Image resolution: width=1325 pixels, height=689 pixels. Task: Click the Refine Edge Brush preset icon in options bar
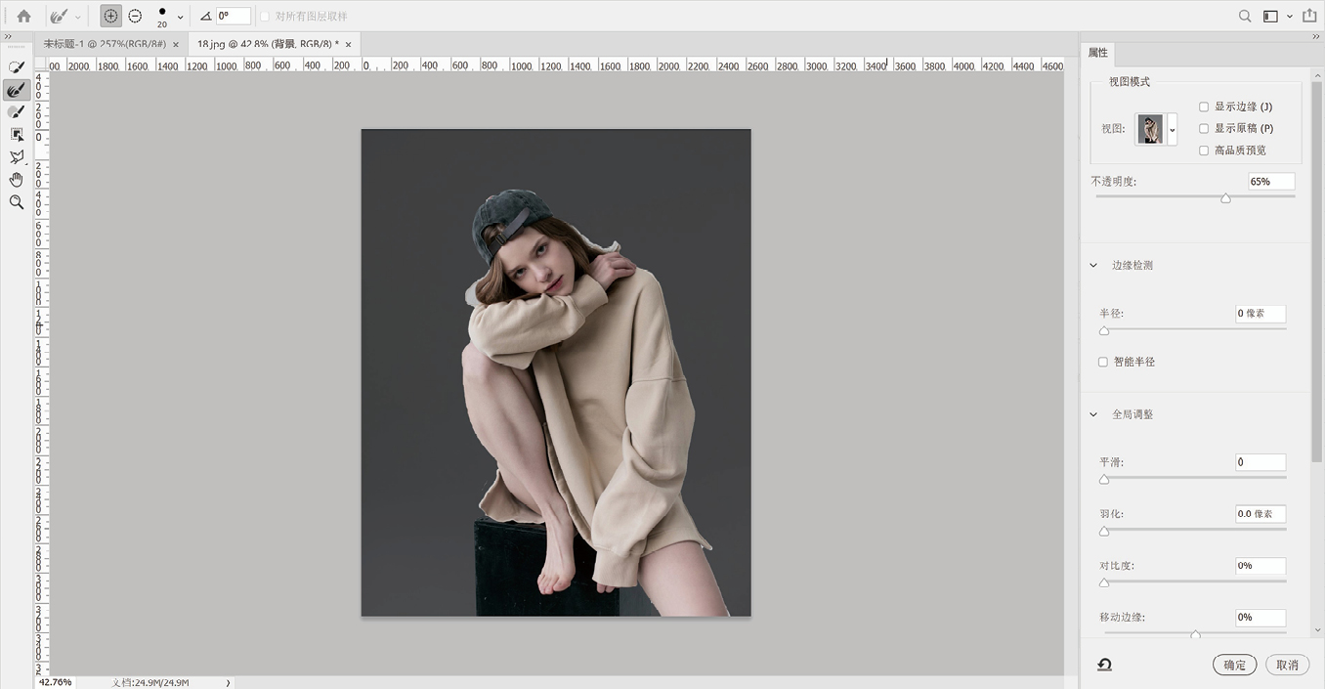[x=59, y=16]
